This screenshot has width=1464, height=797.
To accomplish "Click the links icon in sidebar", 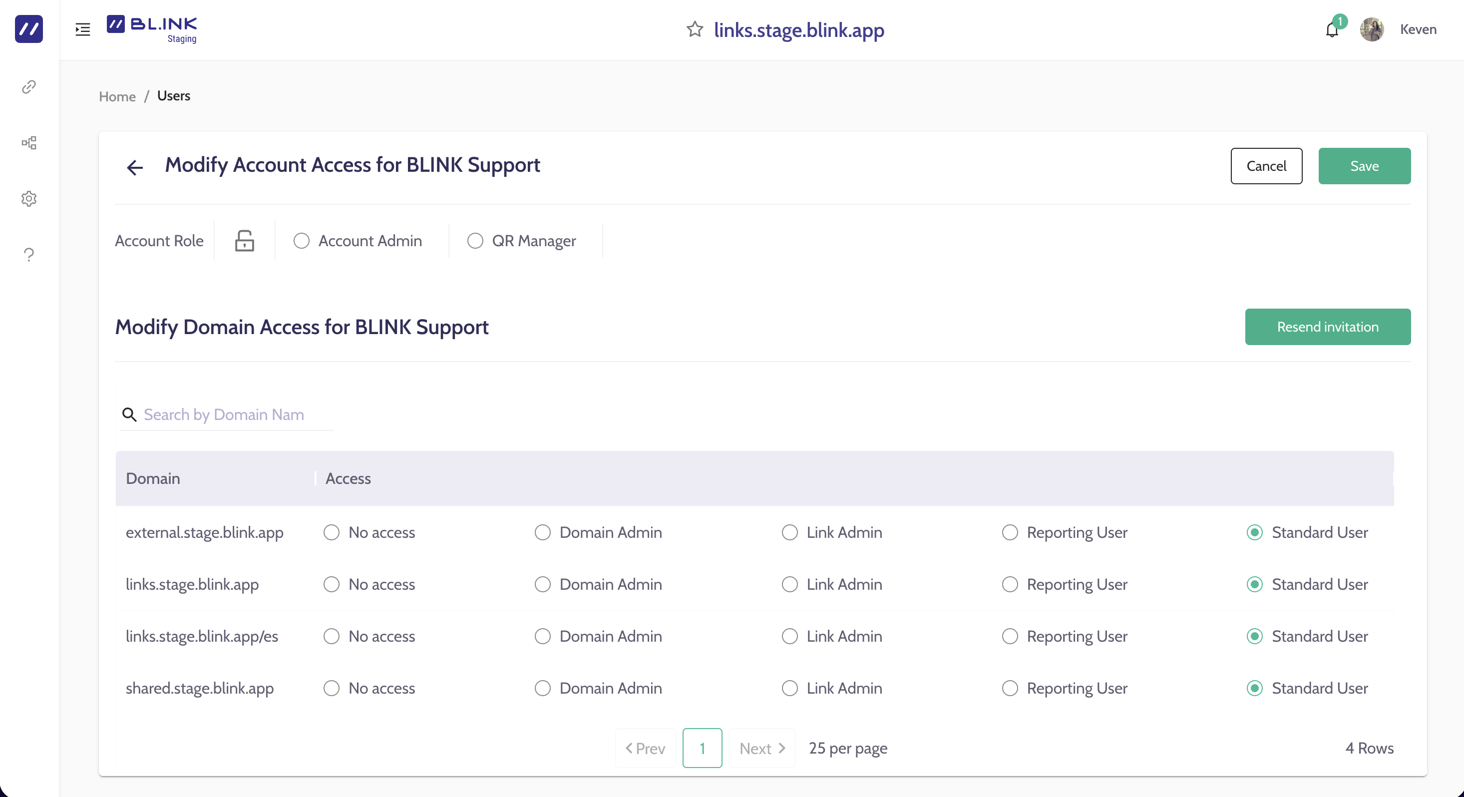I will tap(29, 87).
